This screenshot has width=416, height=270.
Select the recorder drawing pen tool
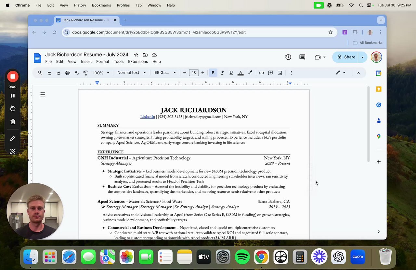click(x=13, y=138)
